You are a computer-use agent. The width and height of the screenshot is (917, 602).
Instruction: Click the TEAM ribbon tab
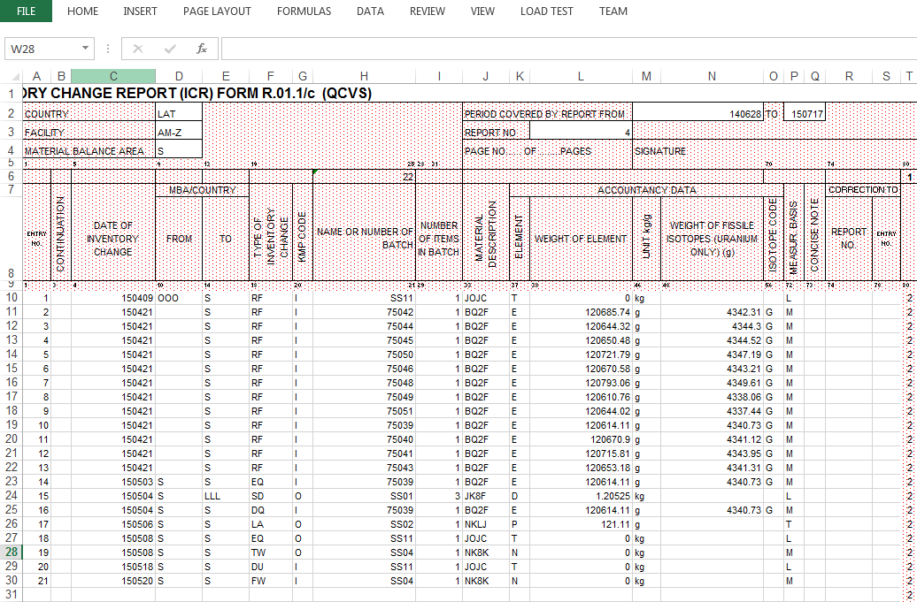(613, 11)
